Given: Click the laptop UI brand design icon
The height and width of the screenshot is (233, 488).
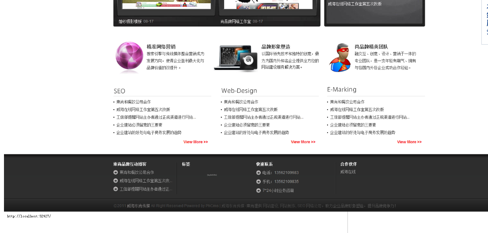Looking at the screenshot, I should coord(236,58).
